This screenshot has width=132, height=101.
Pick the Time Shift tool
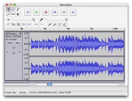13,14
